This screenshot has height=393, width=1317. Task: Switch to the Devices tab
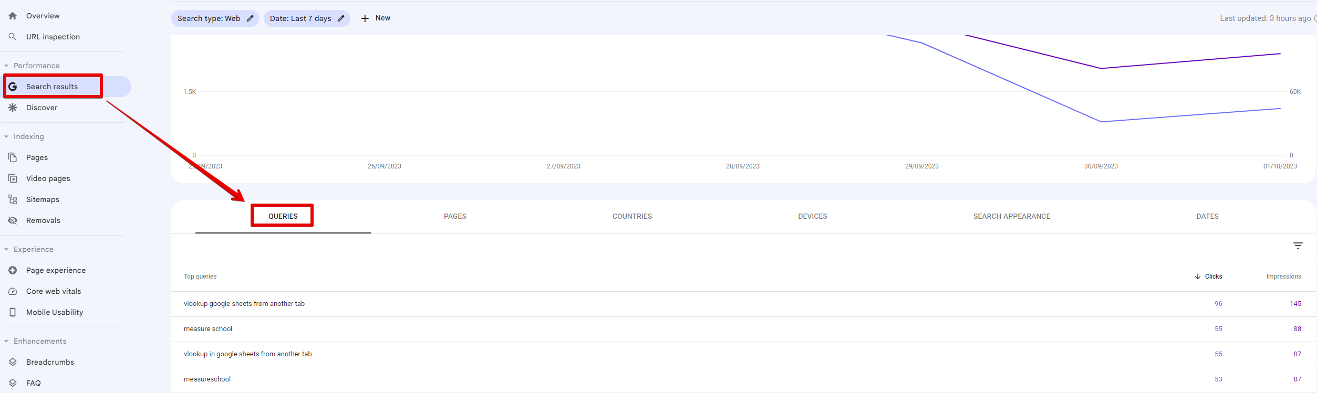tap(813, 216)
